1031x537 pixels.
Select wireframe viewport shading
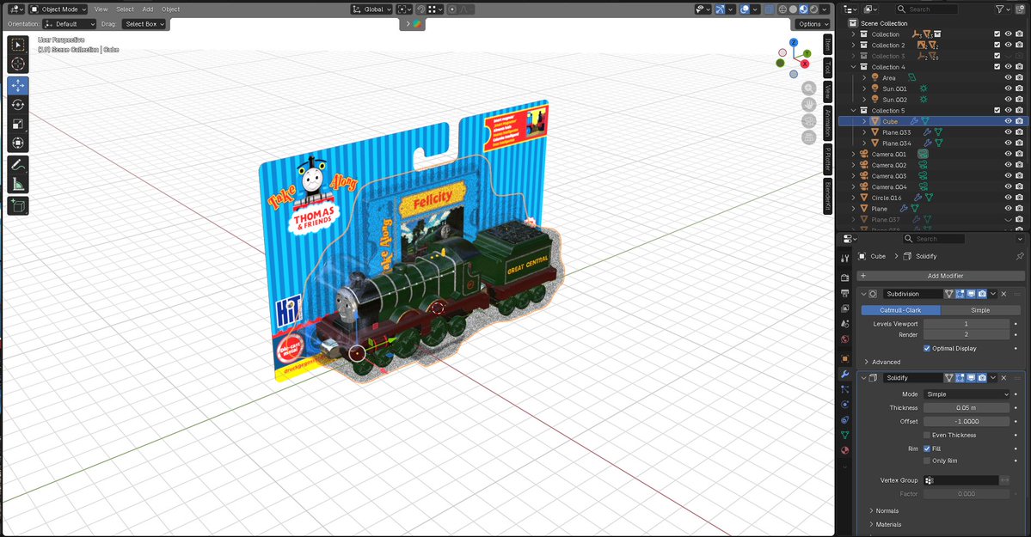pyautogui.click(x=782, y=9)
